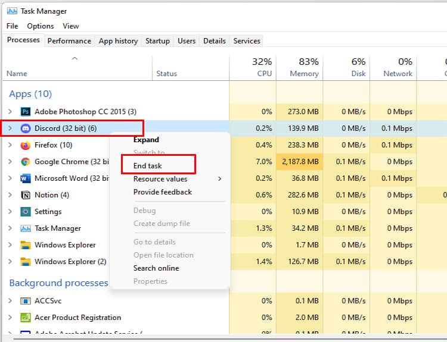This screenshot has height=342, width=447.
Task: Click the Settings gear icon
Action: tap(26, 212)
